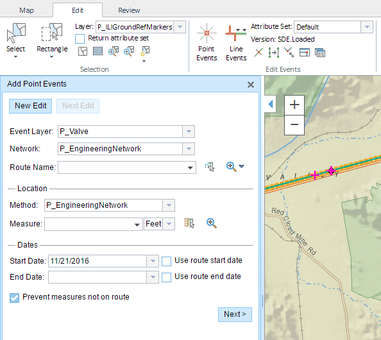The image size is (381, 340).
Task: Toggle Return attribute set checkbox
Action: click(x=80, y=38)
